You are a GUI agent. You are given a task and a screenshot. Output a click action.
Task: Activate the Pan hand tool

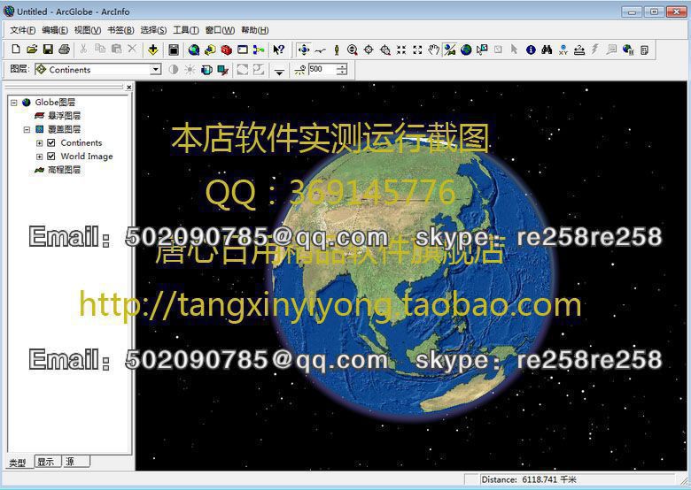[433, 50]
